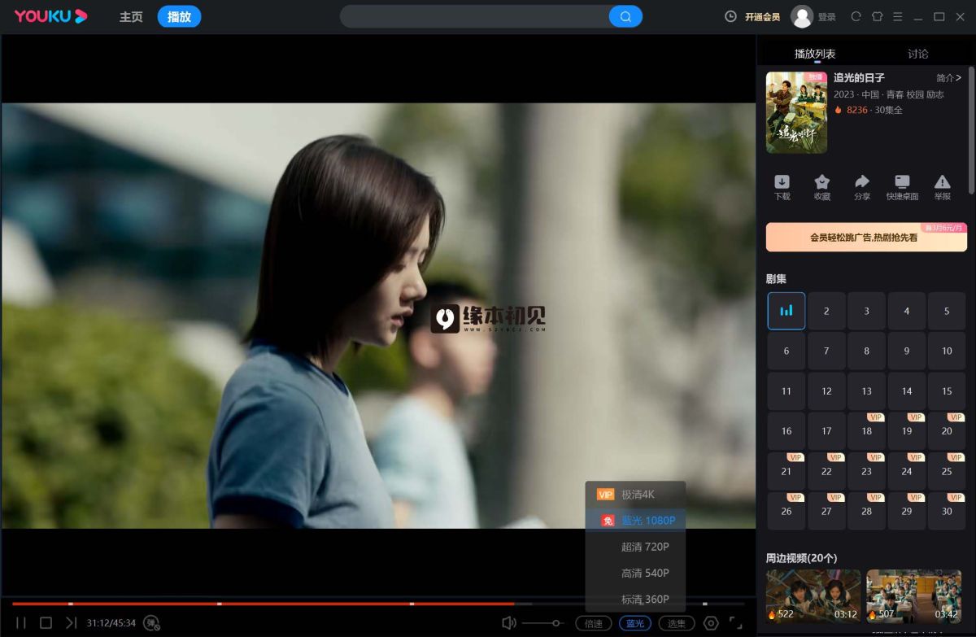The width and height of the screenshot is (976, 637).
Task: Focus the top search input field
Action: (475, 16)
